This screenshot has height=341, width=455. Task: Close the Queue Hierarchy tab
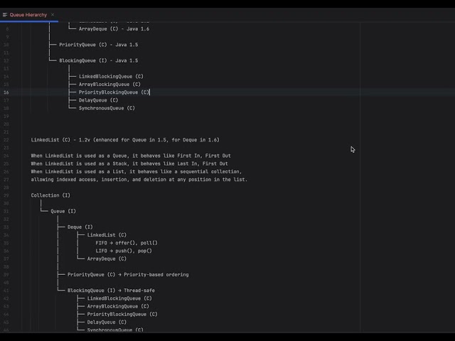tap(53, 15)
